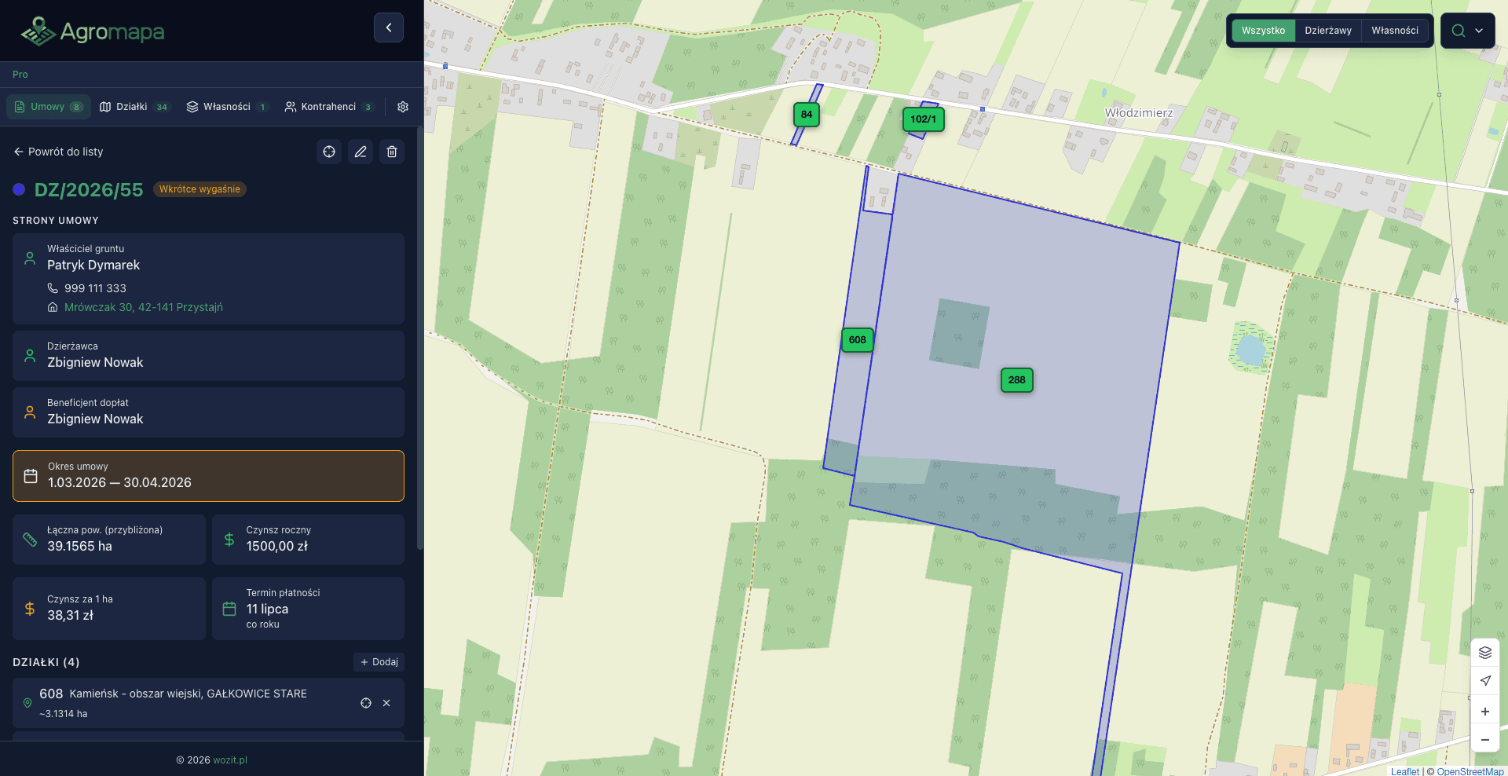Screen dimensions: 1508x776
Task: Zoom in on the map
Action: pos(1484,712)
